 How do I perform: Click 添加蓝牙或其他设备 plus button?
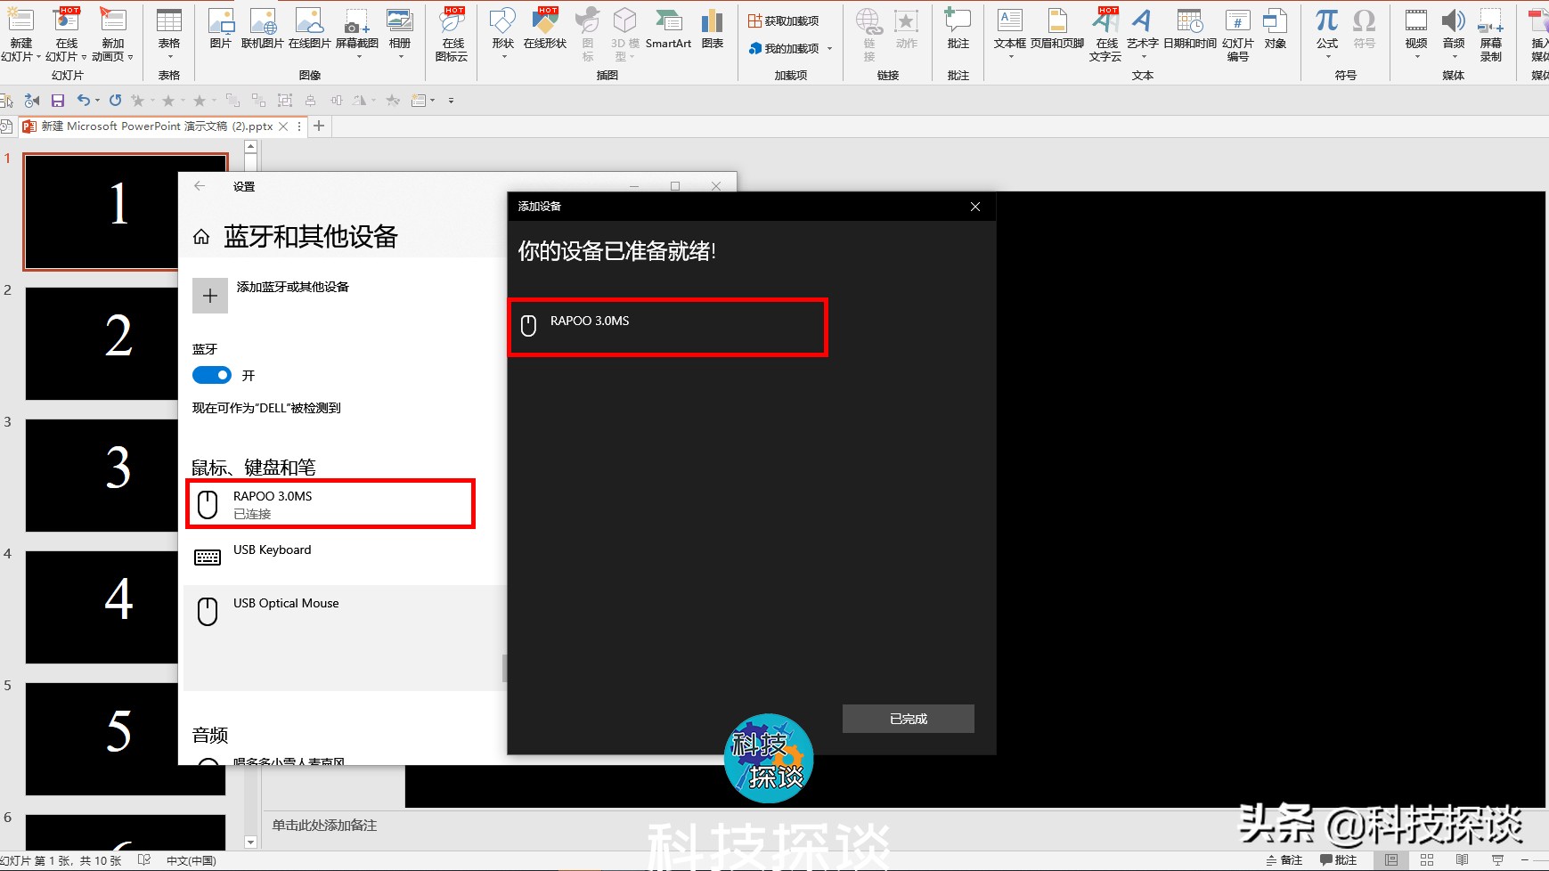210,296
